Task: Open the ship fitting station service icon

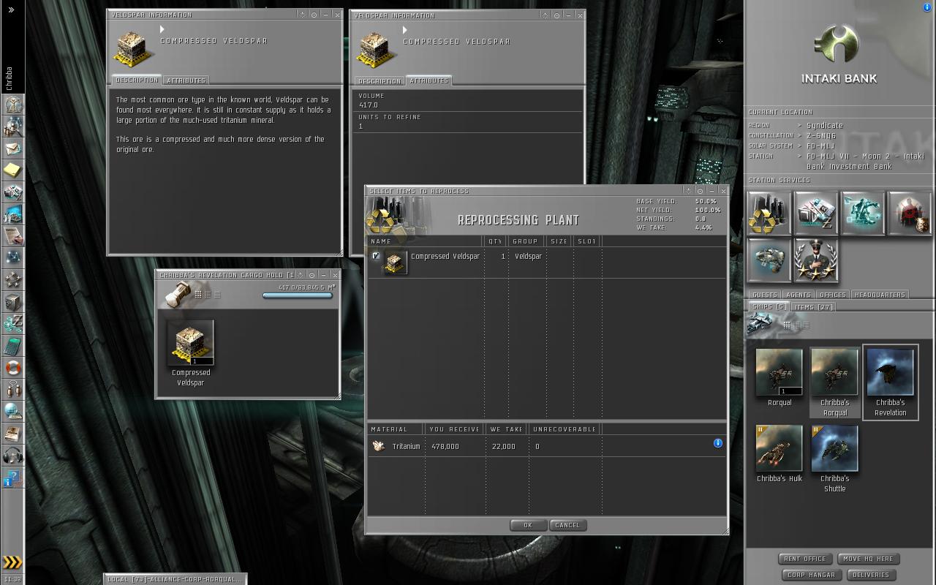Action: [x=769, y=260]
